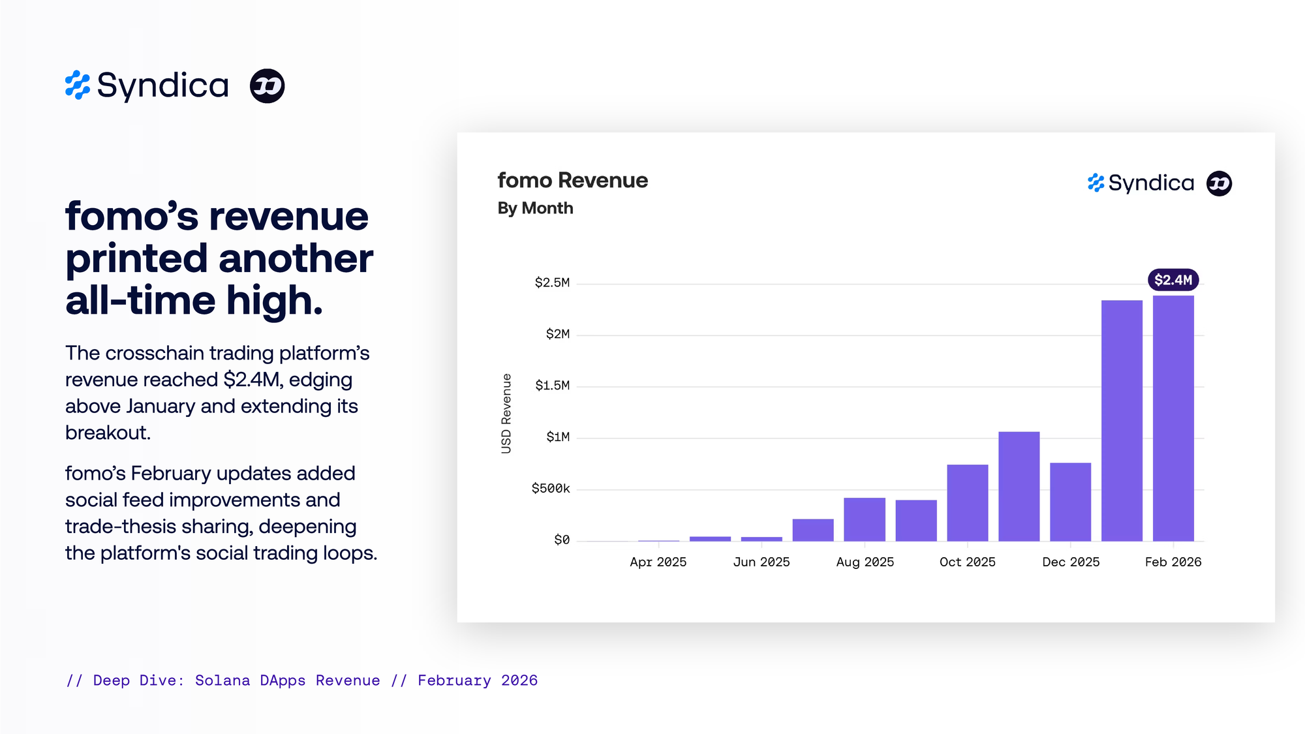Click the $2.5M y-axis tick label

(552, 283)
